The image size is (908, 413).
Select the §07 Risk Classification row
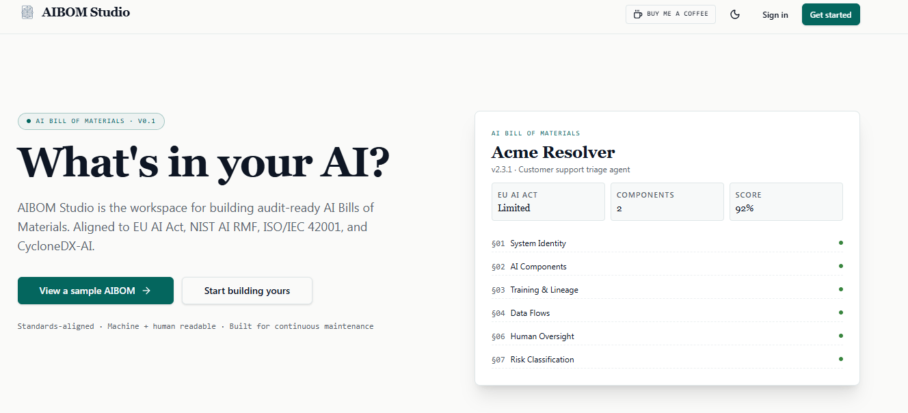pos(667,360)
